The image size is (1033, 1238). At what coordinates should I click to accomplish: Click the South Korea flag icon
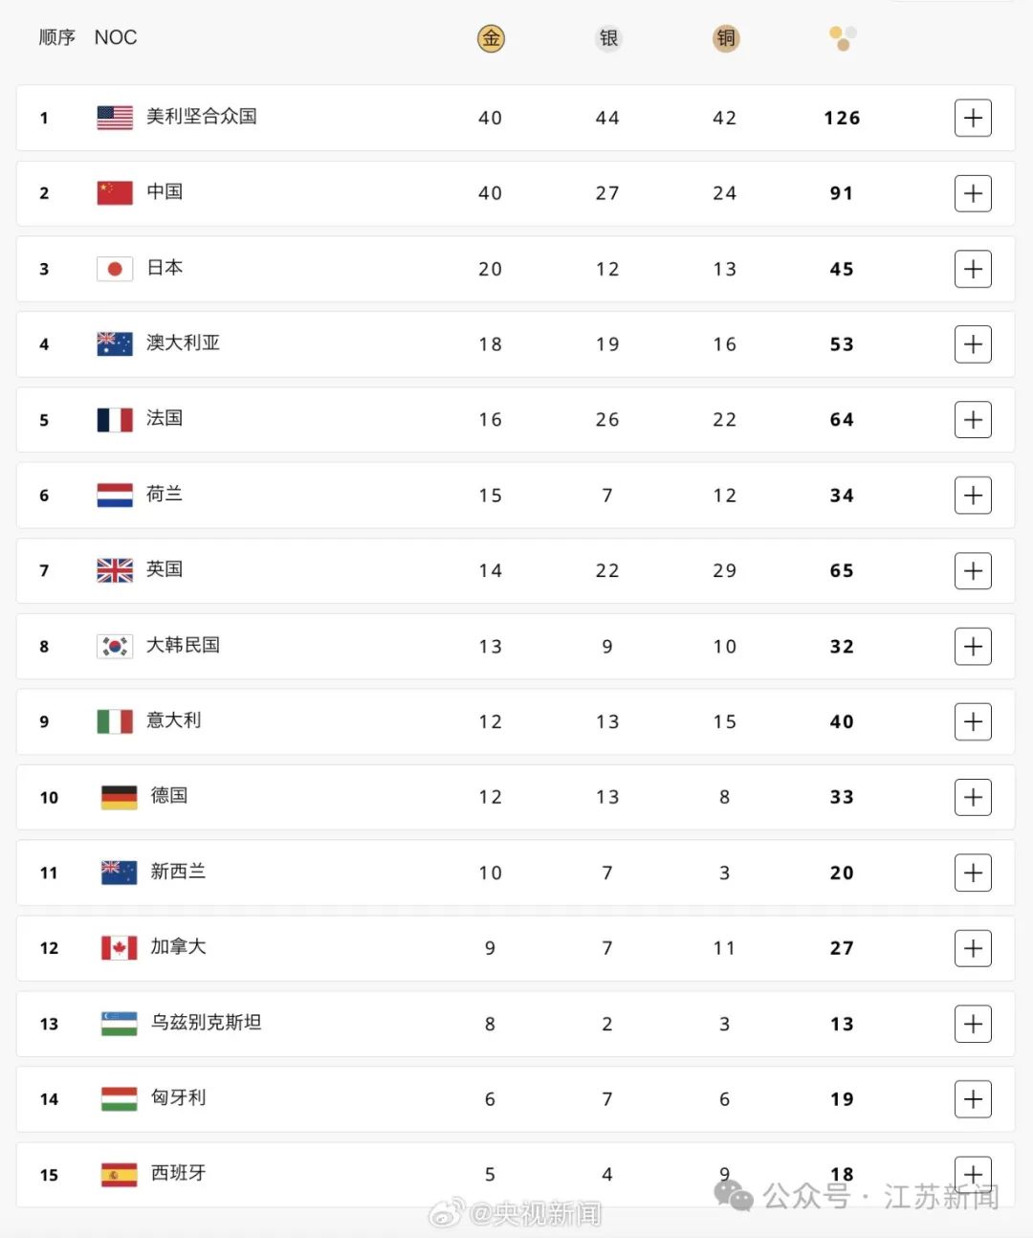[x=115, y=647]
